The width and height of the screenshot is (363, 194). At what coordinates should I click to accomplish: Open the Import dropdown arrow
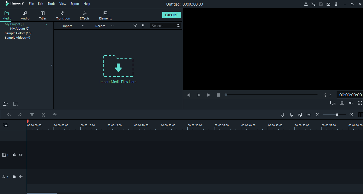[x=83, y=26]
